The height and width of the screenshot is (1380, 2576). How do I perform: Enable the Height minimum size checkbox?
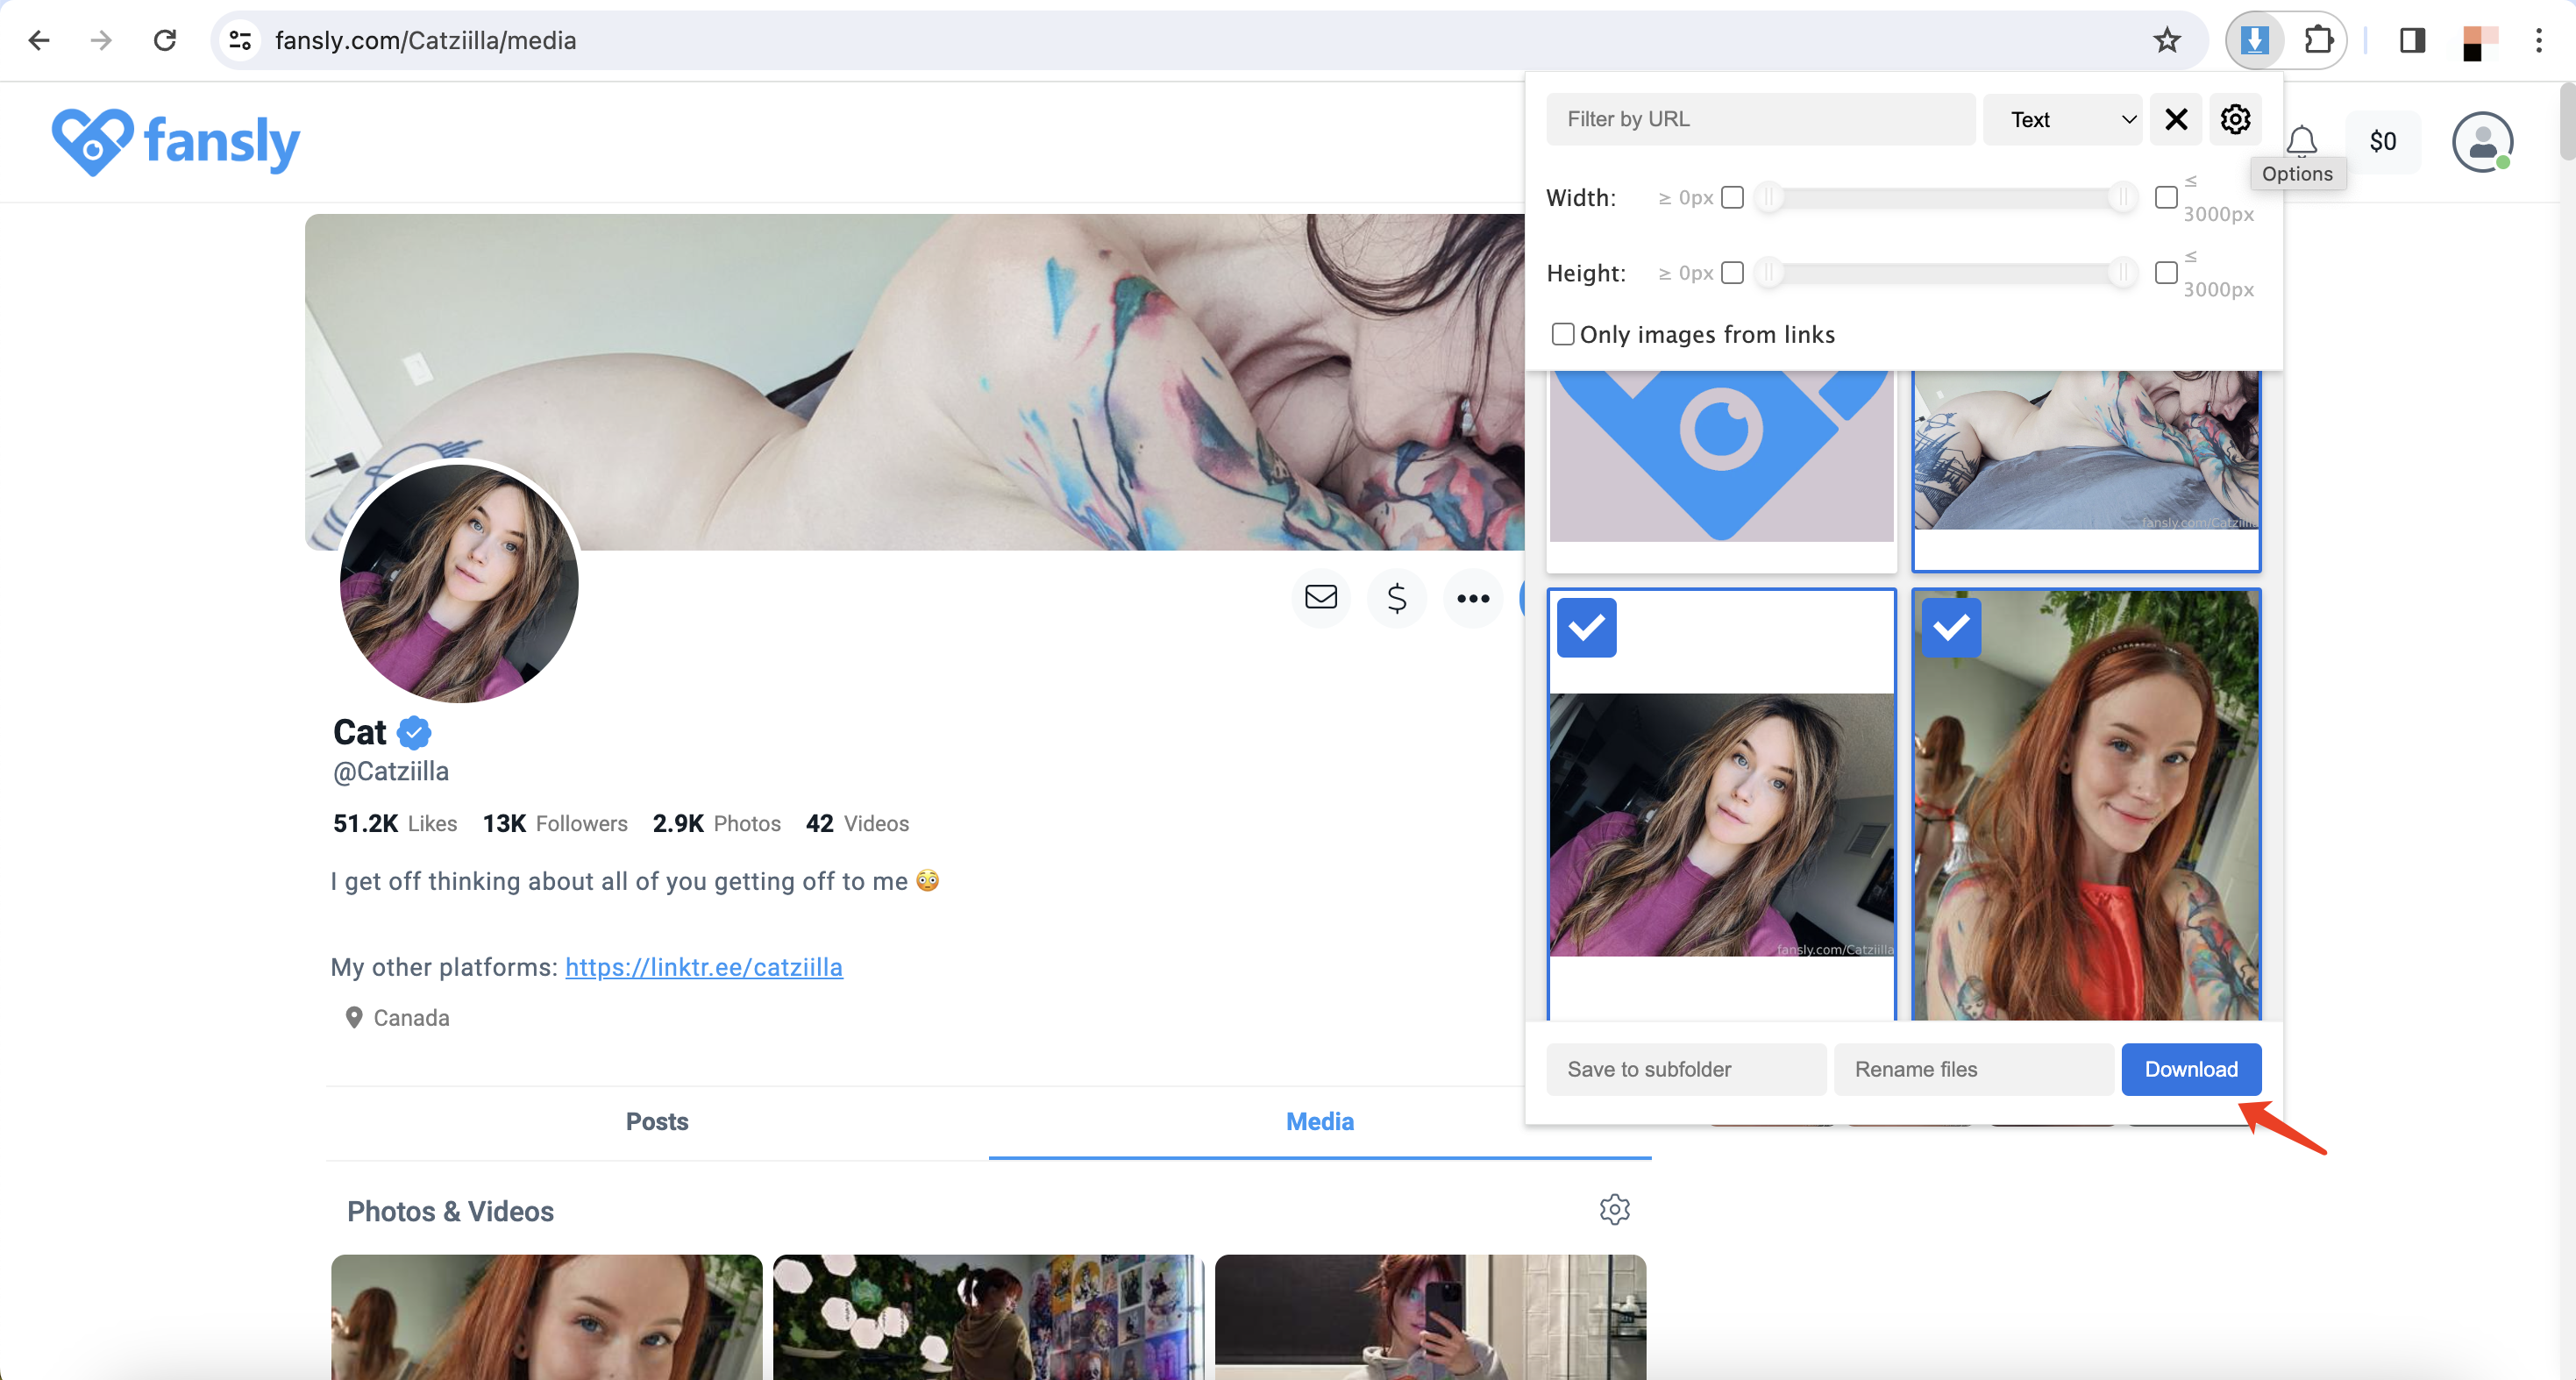pyautogui.click(x=1734, y=273)
